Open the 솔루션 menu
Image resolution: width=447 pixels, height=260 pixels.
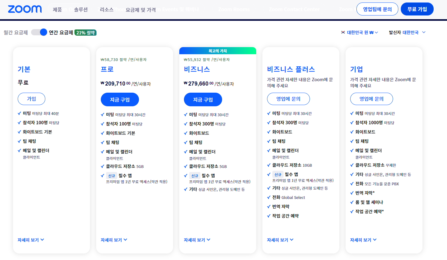[81, 10]
